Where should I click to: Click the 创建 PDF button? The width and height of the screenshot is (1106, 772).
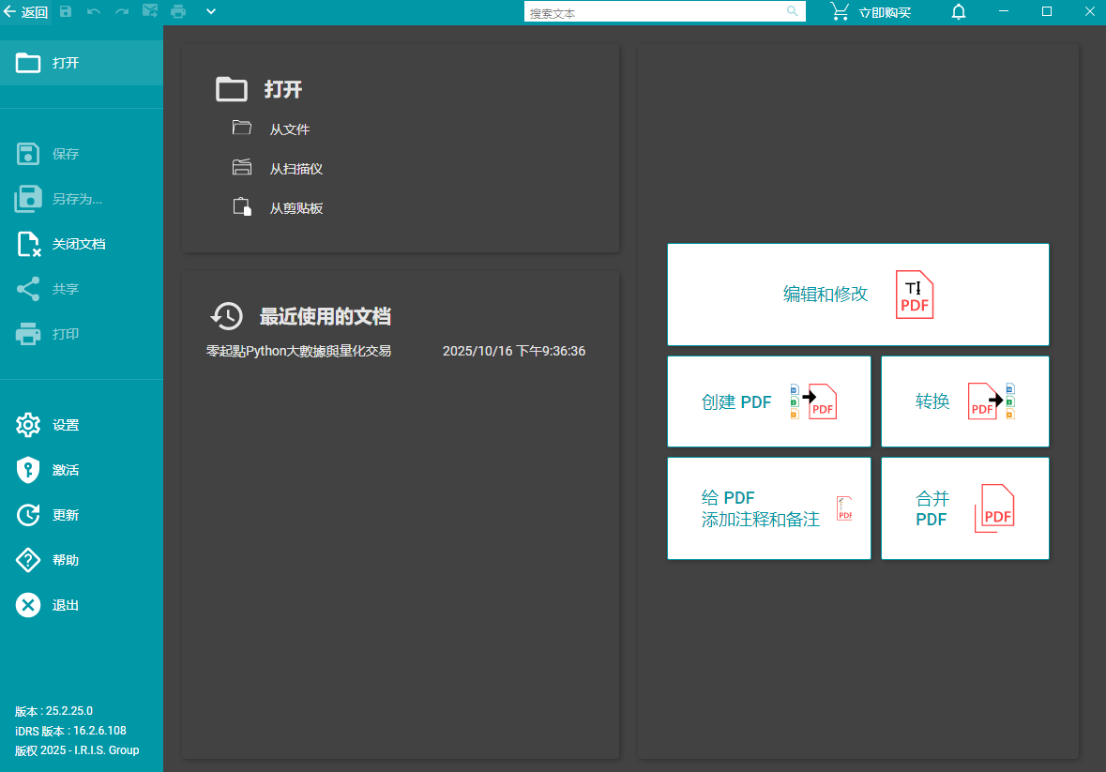click(x=768, y=401)
